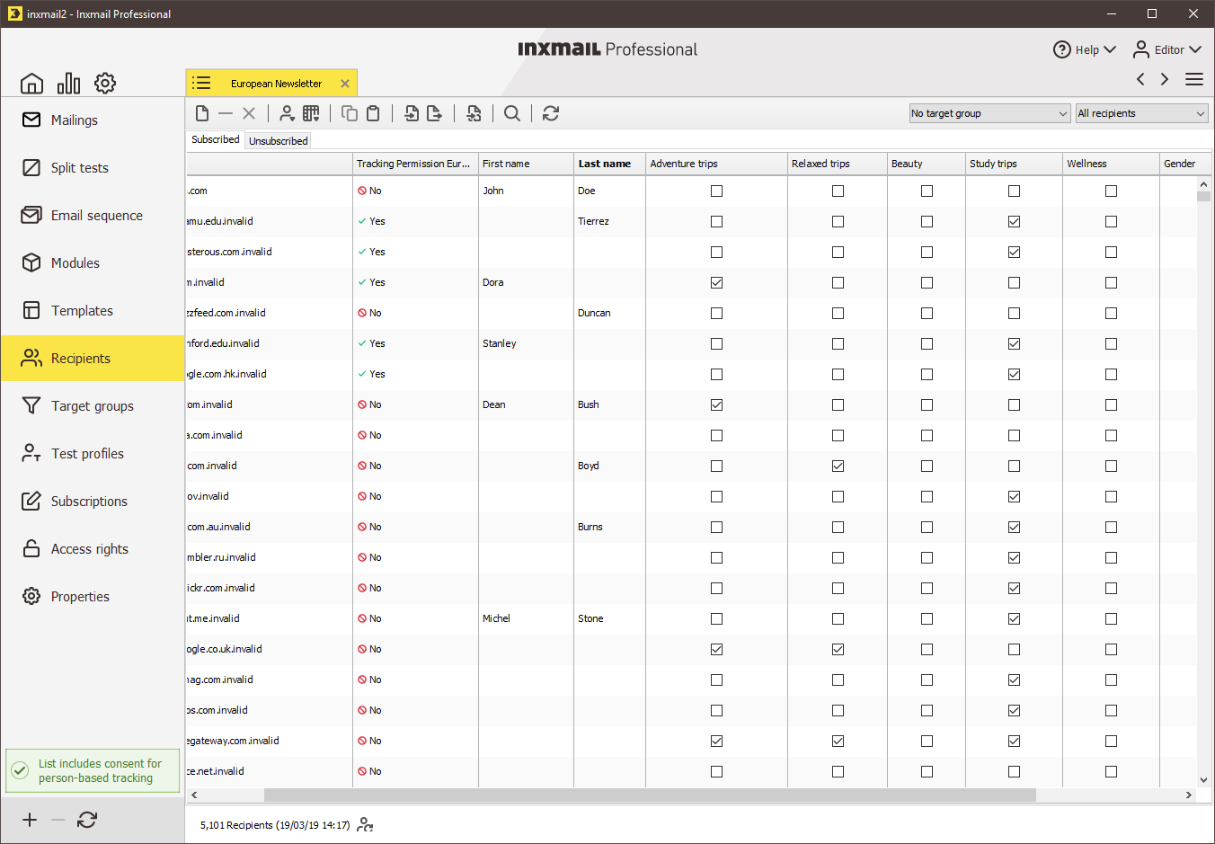Open Split tests in the sidebar
1215x844 pixels.
(93, 167)
